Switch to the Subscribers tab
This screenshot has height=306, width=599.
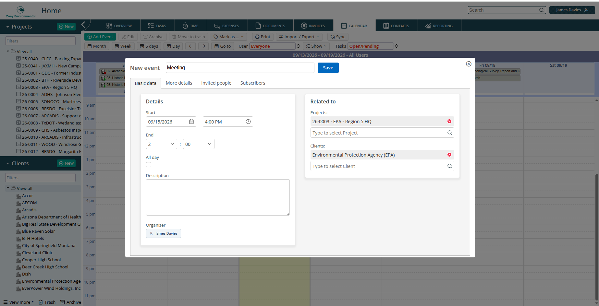click(x=253, y=83)
